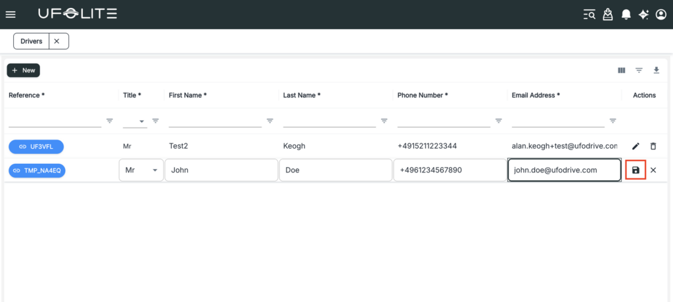
Task: Open the UF3VFL reference link
Action: point(36,146)
